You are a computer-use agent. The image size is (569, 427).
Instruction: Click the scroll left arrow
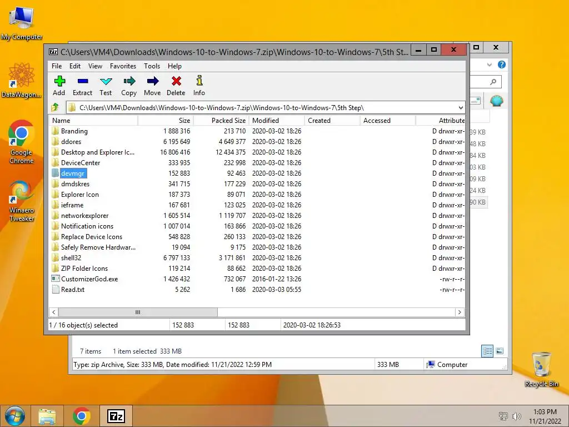point(54,312)
